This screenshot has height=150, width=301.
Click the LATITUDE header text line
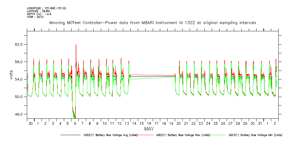[x=38, y=11]
